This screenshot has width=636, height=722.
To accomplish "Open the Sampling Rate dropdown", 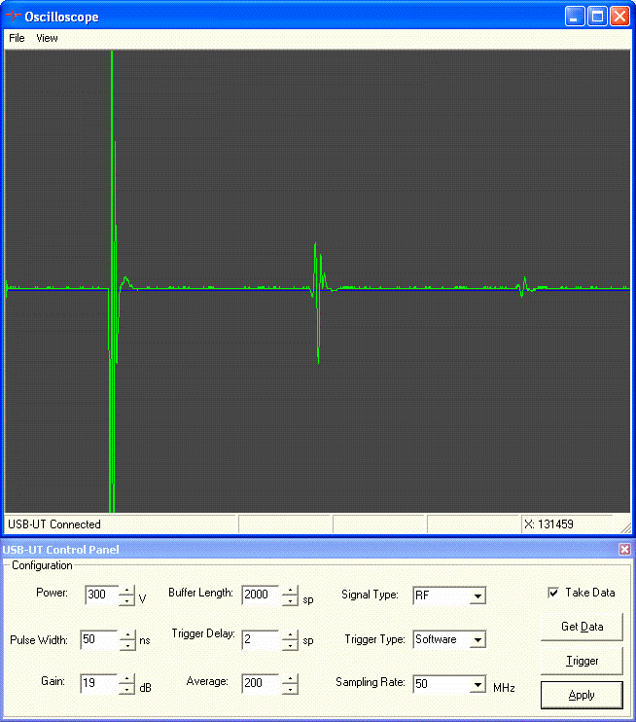I will pyautogui.click(x=477, y=684).
